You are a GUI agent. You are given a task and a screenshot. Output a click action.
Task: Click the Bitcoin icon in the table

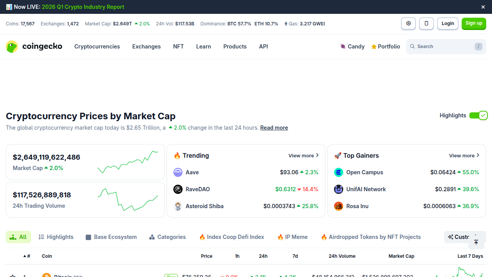click(x=47, y=275)
